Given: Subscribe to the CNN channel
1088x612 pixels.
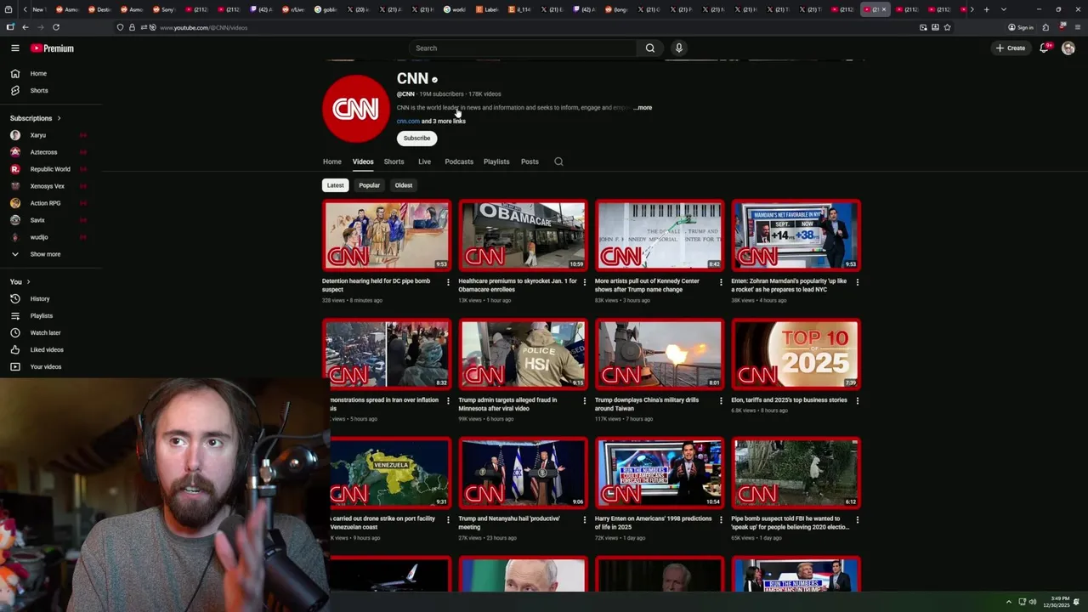Looking at the screenshot, I should [416, 139].
